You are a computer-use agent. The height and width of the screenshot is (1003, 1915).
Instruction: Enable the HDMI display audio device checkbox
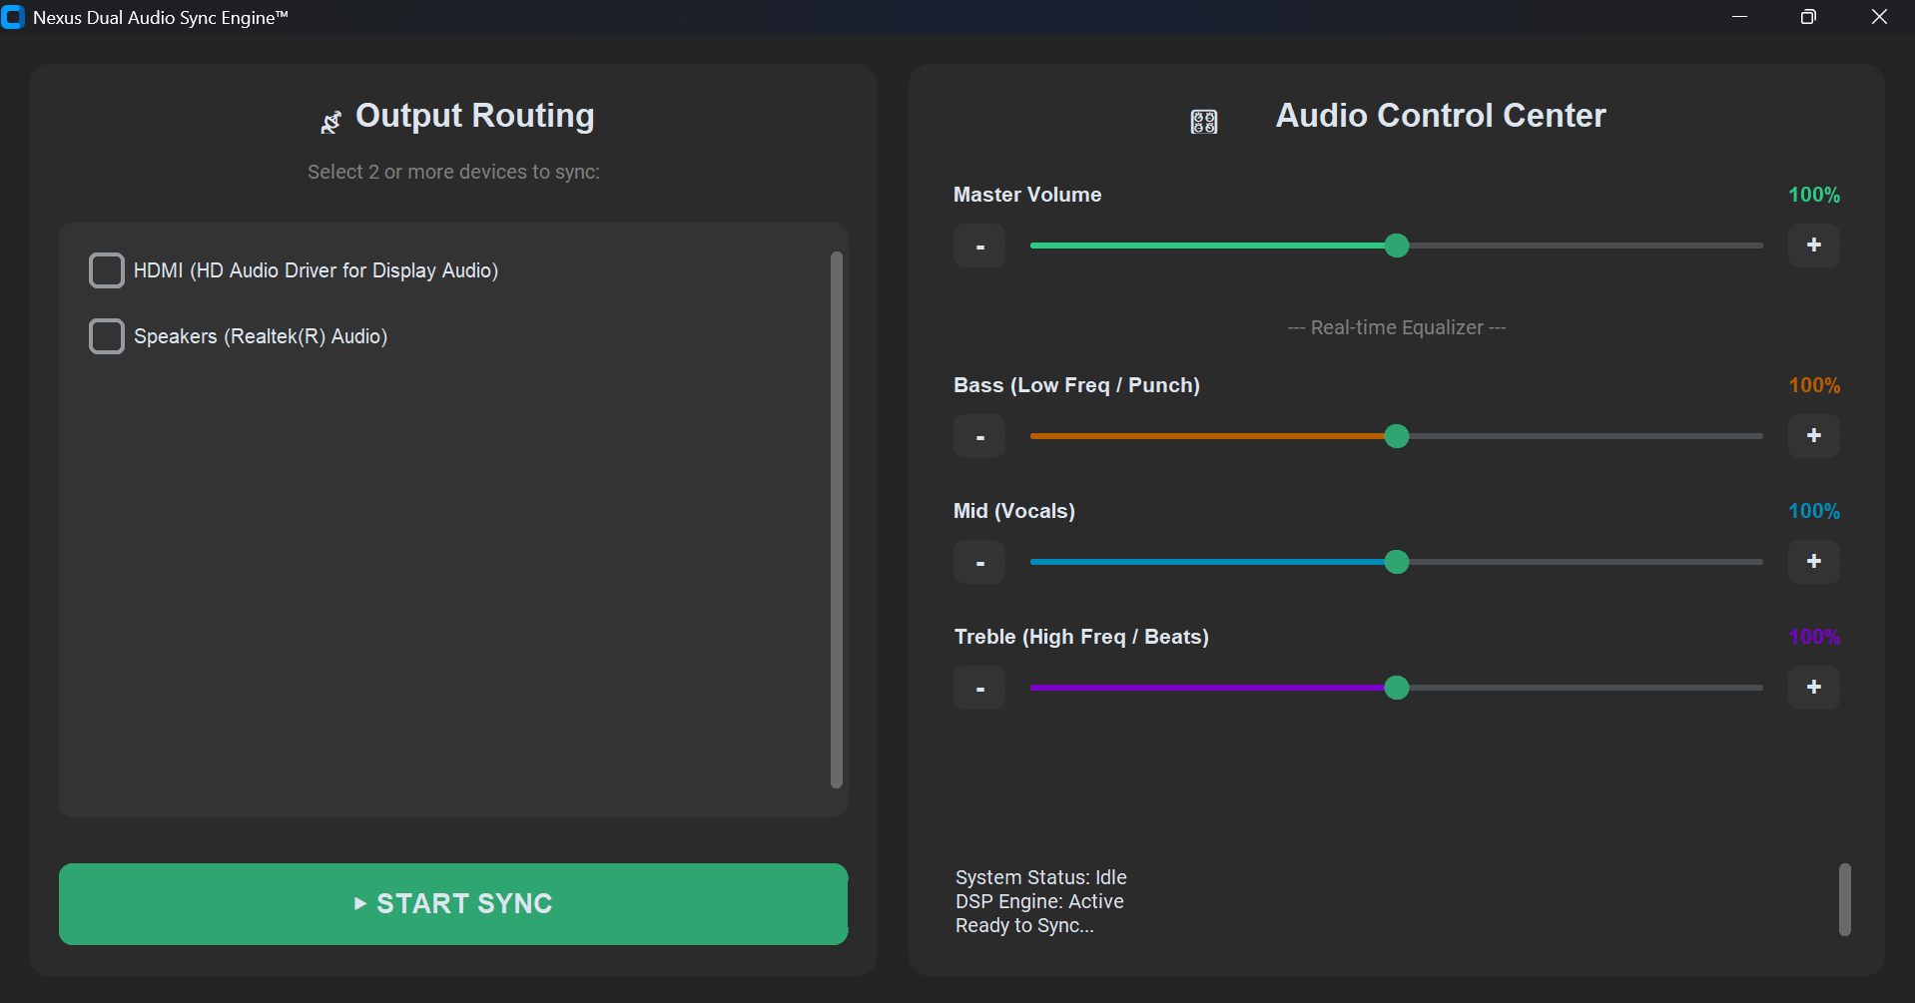107,270
